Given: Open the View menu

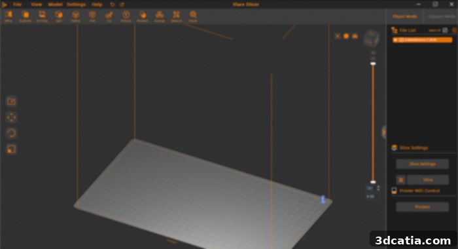Looking at the screenshot, I should point(36,5).
